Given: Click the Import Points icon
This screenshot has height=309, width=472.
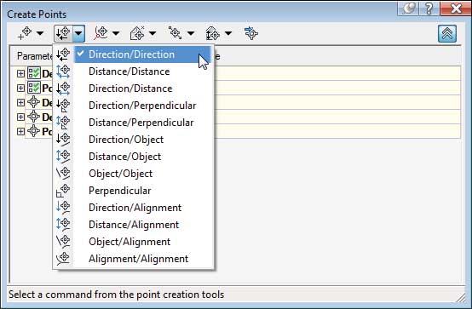Looking at the screenshot, I should pyautogui.click(x=251, y=33).
